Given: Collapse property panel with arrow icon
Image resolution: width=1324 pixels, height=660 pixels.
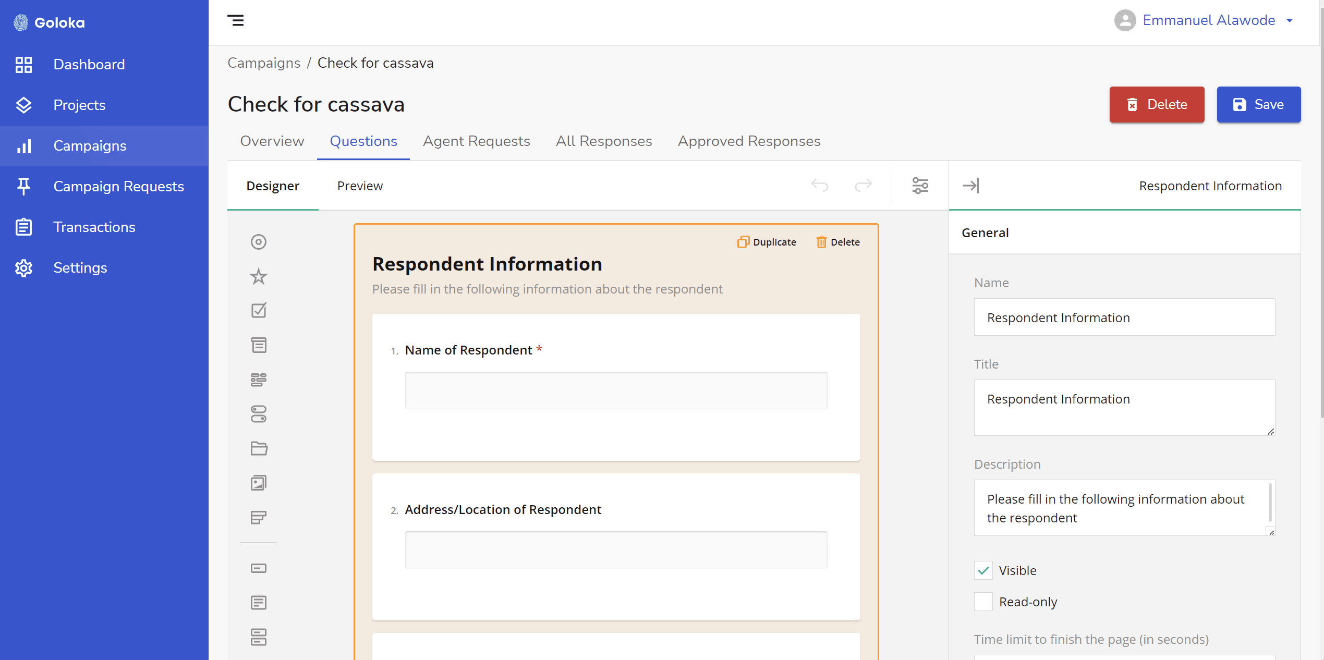Looking at the screenshot, I should pos(971,186).
